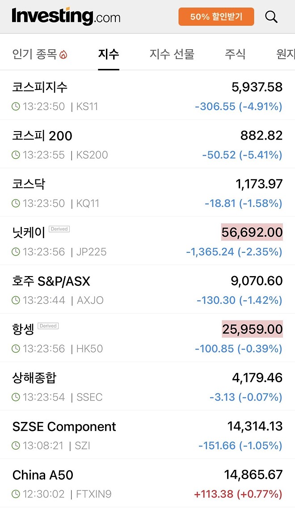Open the 원자재 tab

[x=287, y=53]
